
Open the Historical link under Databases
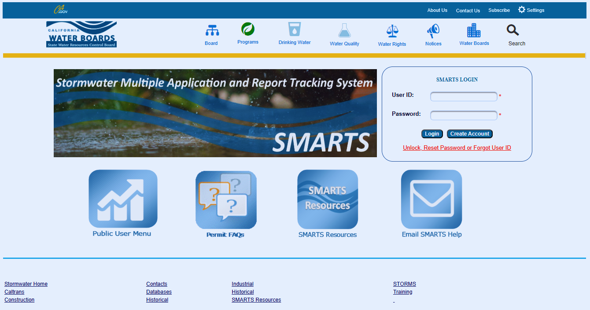(157, 300)
